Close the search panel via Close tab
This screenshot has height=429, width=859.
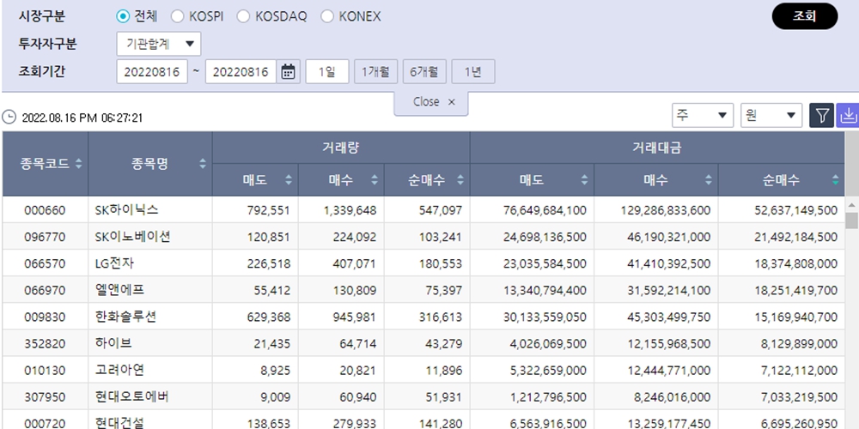434,102
